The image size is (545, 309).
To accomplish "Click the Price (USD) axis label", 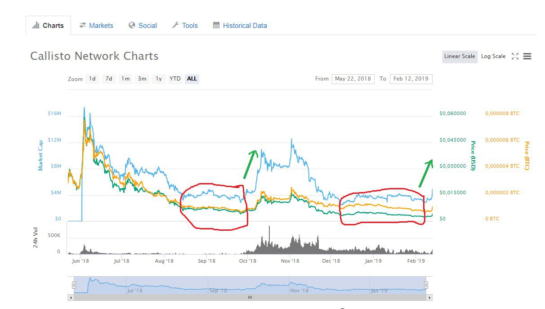I will [473, 156].
